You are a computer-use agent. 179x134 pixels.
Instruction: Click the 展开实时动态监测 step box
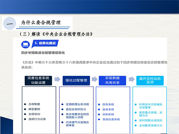coord(150,81)
